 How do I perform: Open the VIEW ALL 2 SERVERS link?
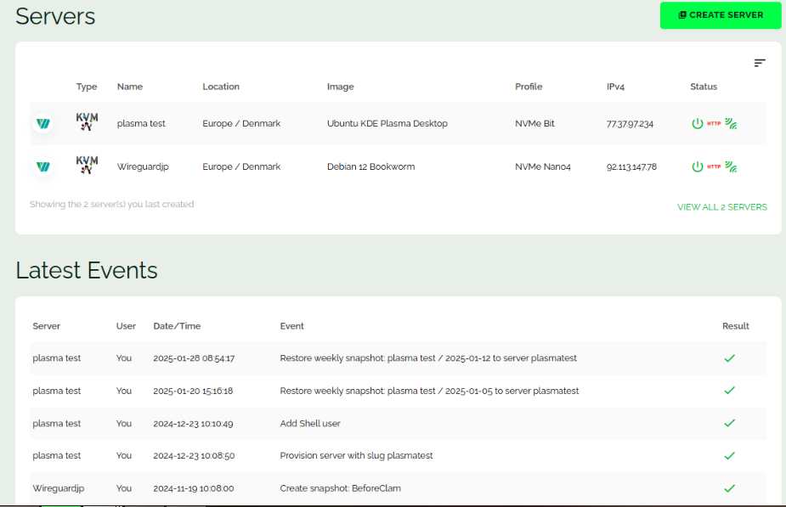pos(722,206)
